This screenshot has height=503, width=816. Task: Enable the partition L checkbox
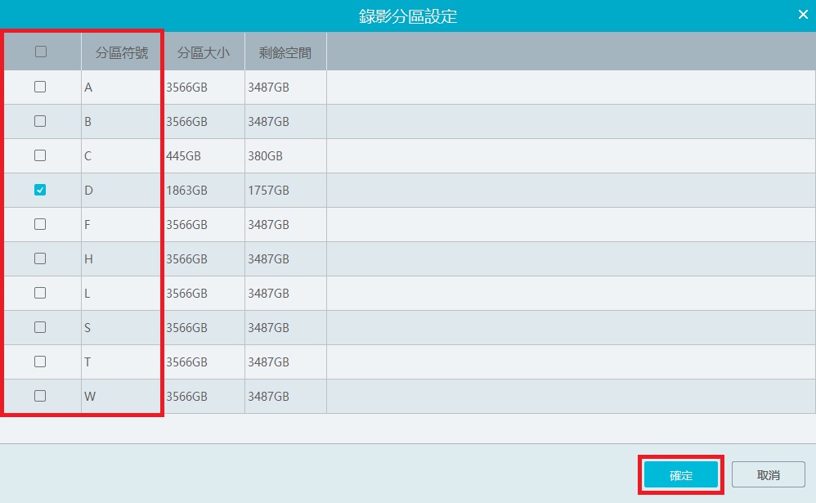pos(40,293)
